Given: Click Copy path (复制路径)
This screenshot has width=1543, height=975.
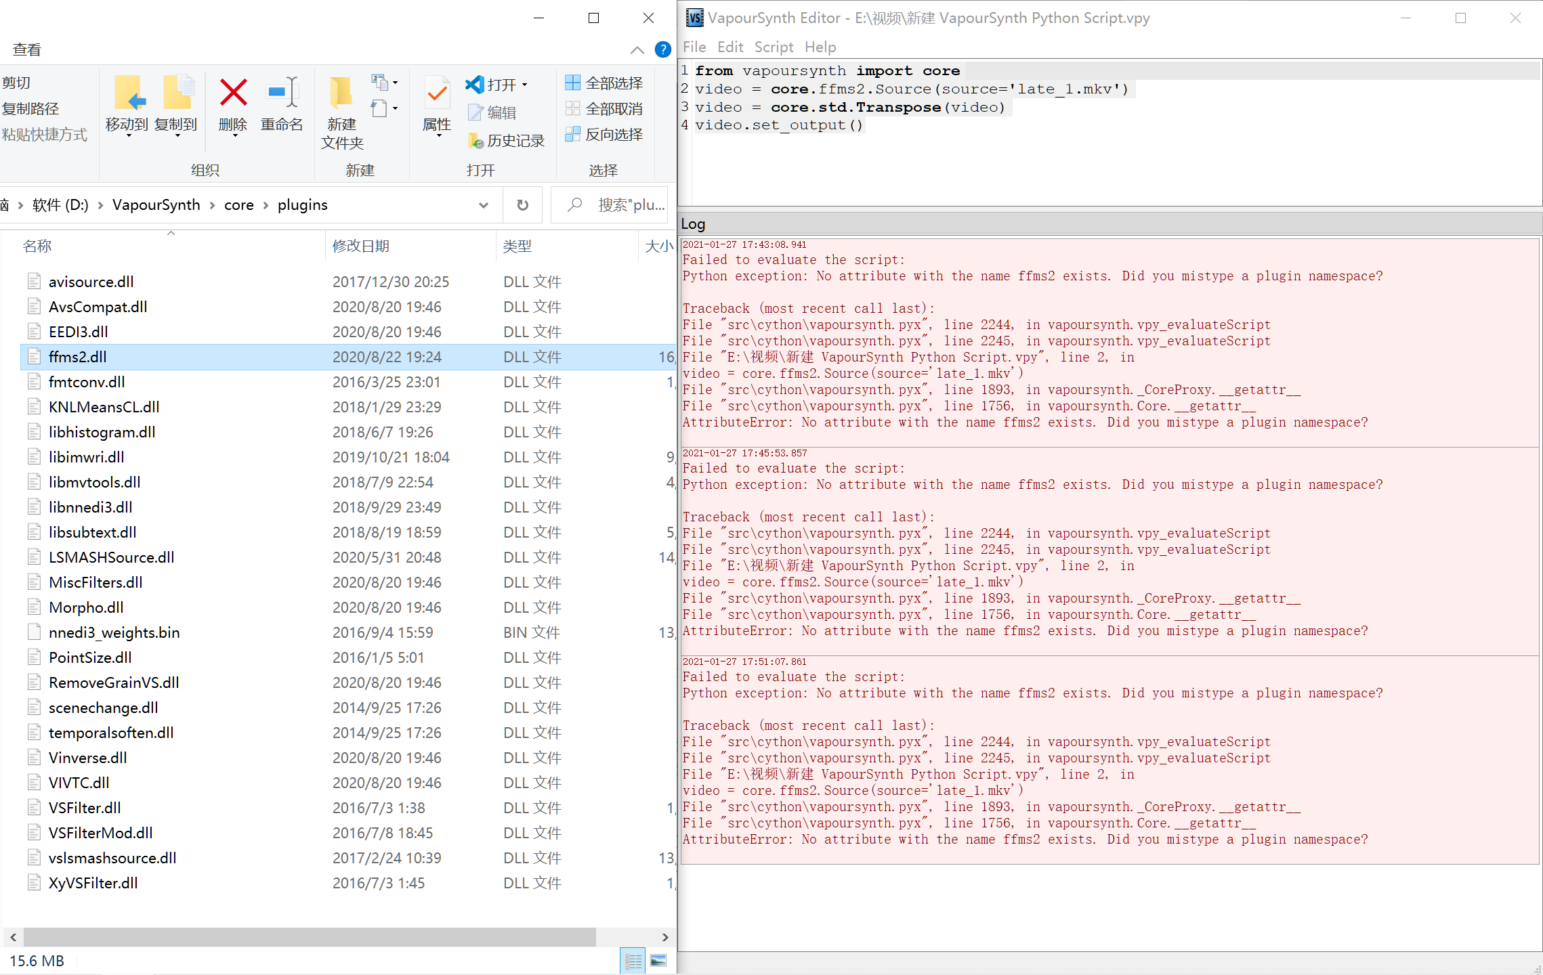Looking at the screenshot, I should [x=30, y=108].
